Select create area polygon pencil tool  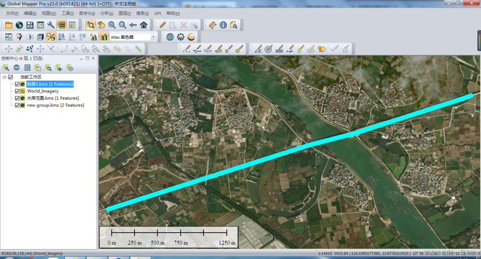pos(218,49)
